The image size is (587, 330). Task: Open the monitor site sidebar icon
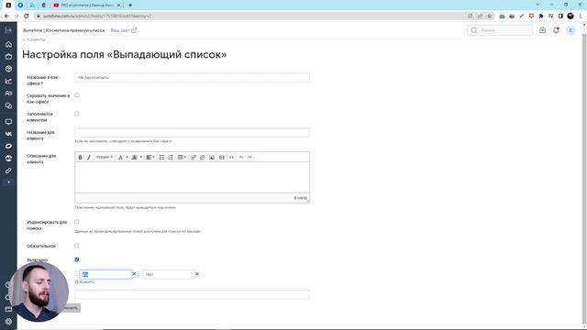[8, 122]
